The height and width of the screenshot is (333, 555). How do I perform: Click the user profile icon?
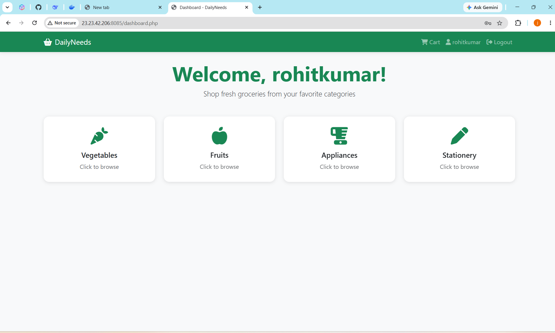coord(448,42)
